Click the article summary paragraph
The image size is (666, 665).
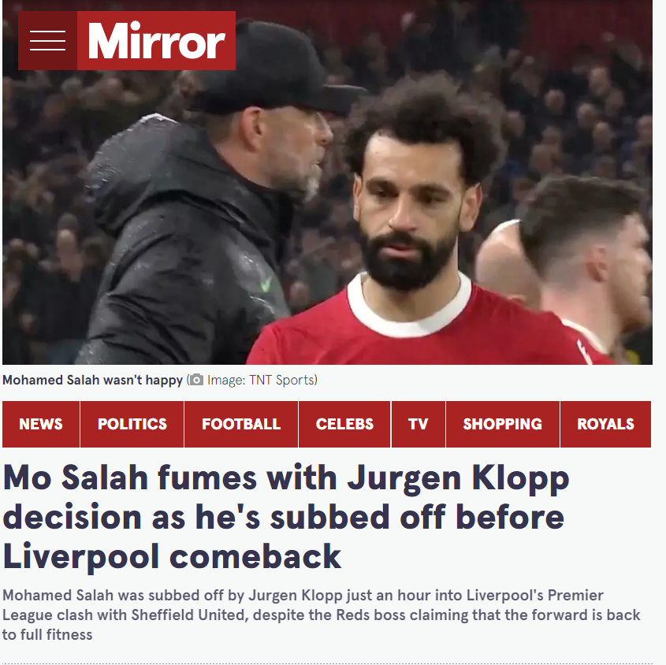(x=322, y=615)
